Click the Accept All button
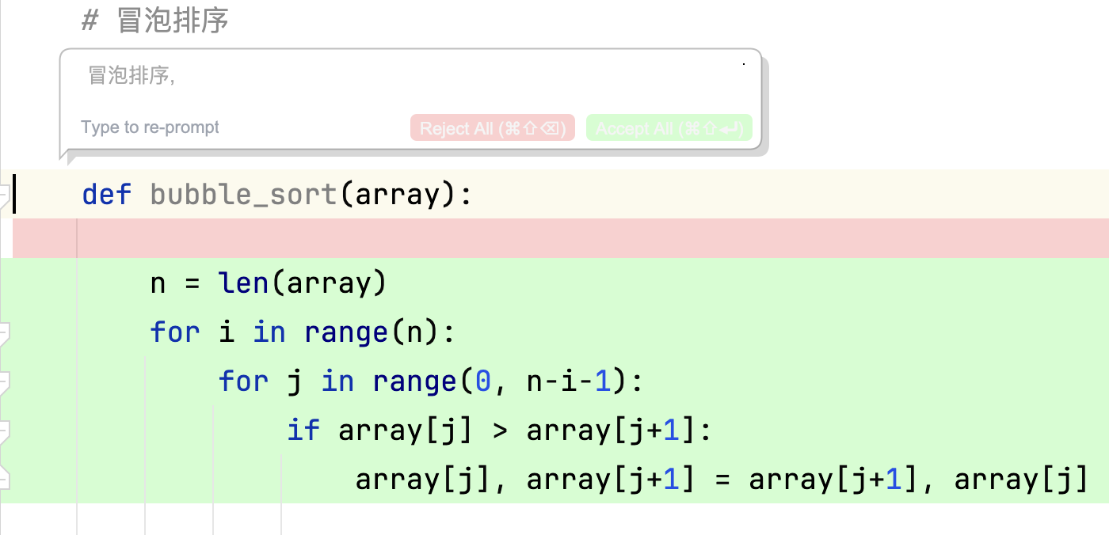1109x535 pixels. [x=669, y=128]
